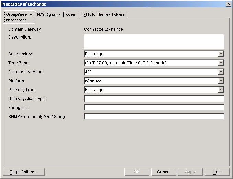This screenshot has height=179, width=233.
Task: Expand the Subdirectory dropdown arrow
Action: pyautogui.click(x=221, y=54)
